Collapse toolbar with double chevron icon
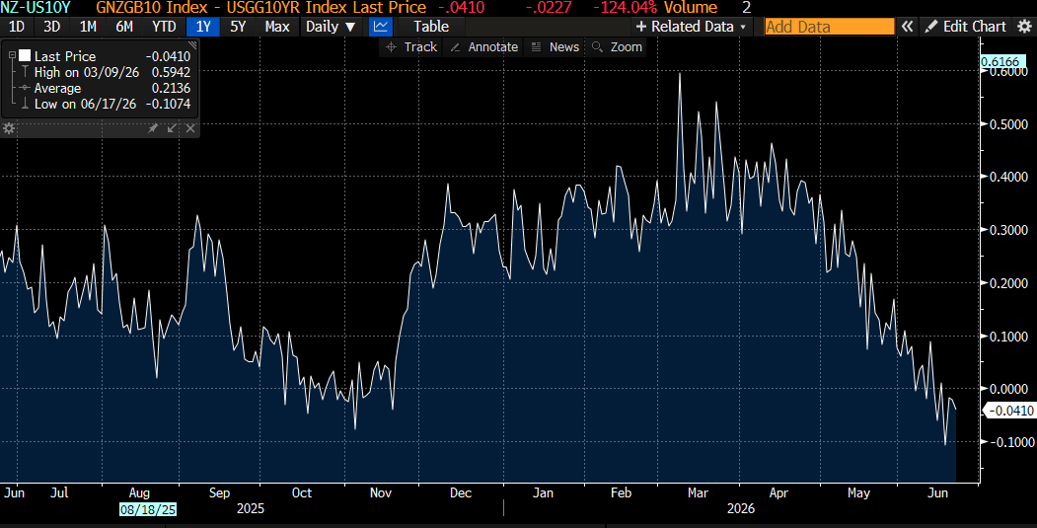The height and width of the screenshot is (528, 1037). 908,27
